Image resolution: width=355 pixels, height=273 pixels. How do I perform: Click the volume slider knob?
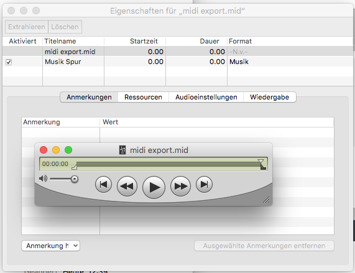(74, 179)
